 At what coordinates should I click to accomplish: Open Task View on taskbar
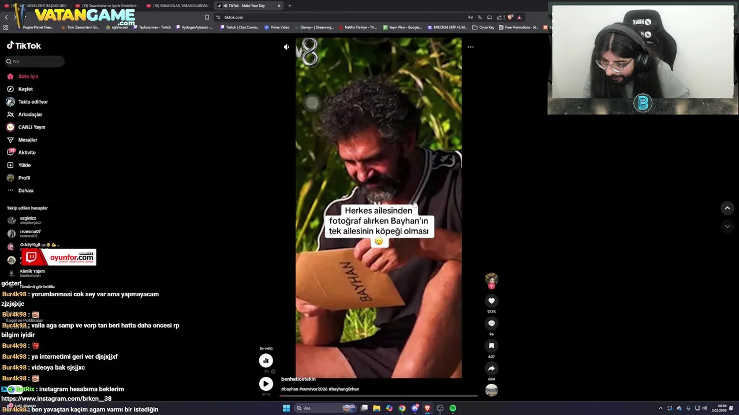point(364,408)
